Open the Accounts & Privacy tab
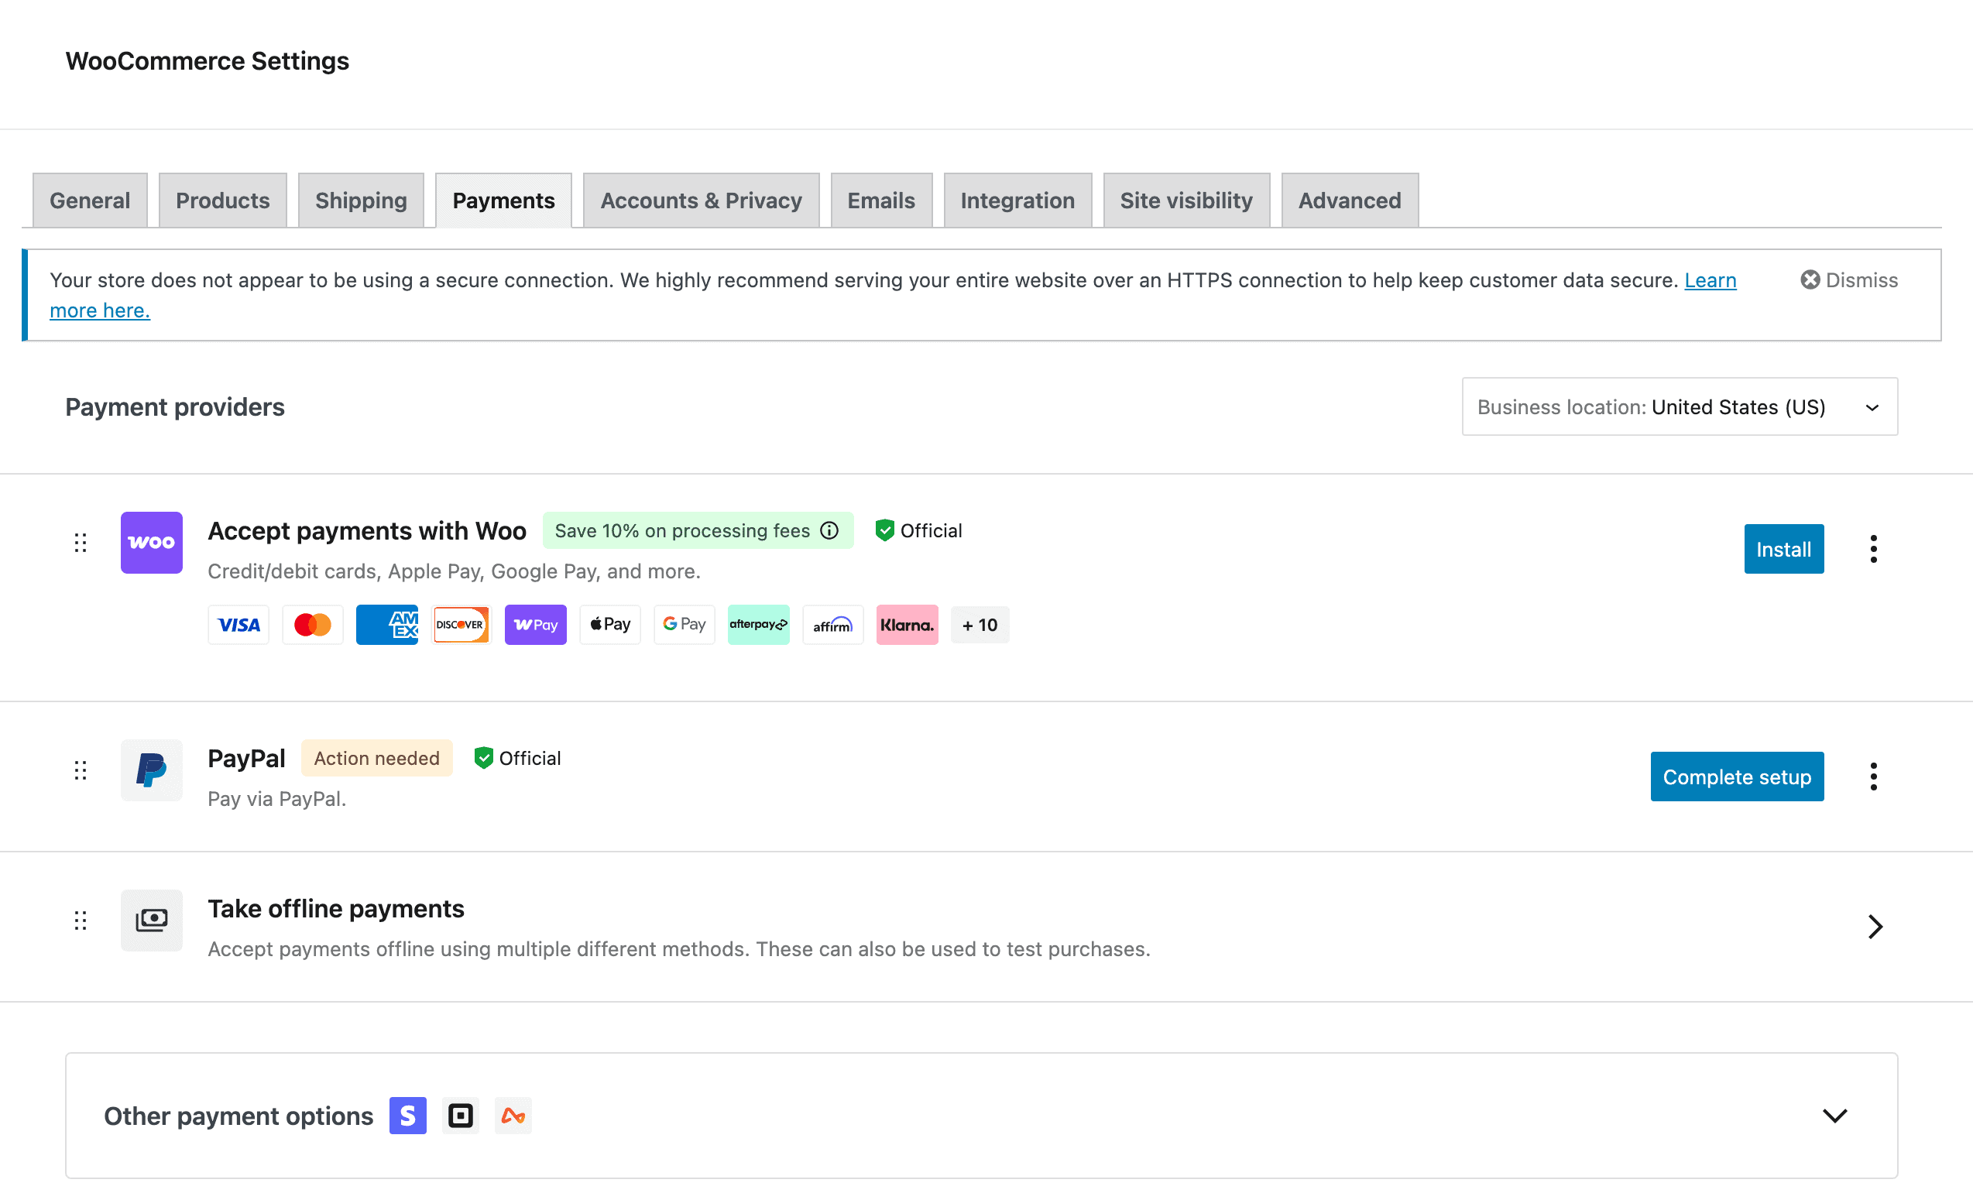The height and width of the screenshot is (1200, 1973). coord(700,201)
